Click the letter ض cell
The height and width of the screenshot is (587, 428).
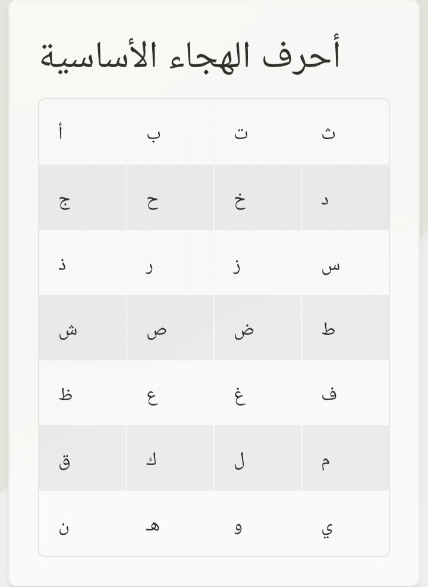pyautogui.click(x=258, y=328)
